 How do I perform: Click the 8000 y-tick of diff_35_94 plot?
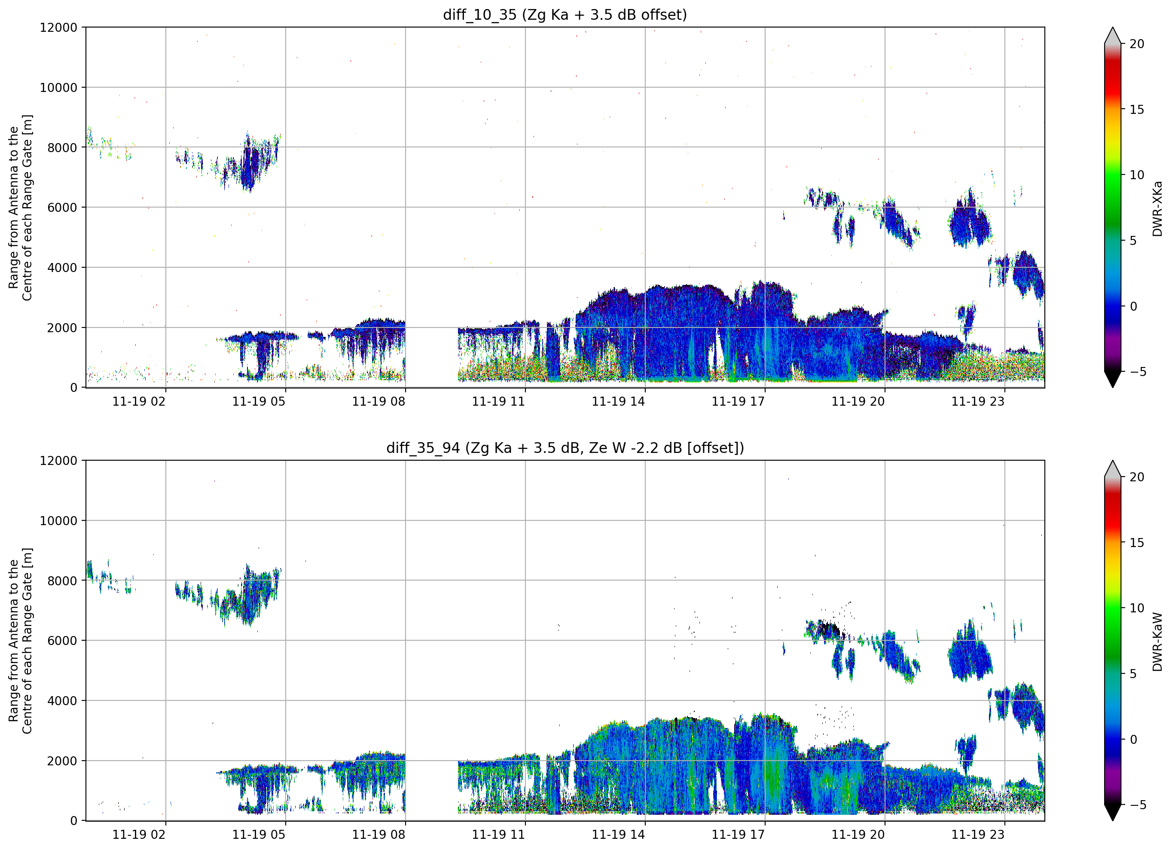[x=62, y=581]
